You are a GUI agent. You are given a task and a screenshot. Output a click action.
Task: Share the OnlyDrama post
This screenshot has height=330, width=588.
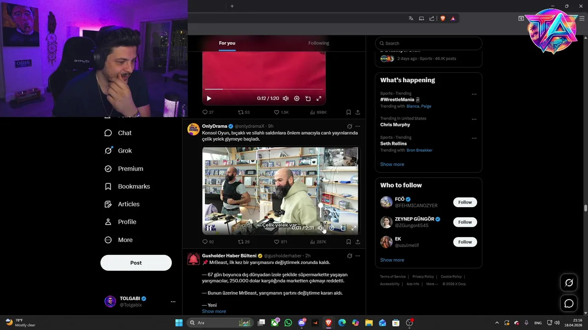point(358,242)
